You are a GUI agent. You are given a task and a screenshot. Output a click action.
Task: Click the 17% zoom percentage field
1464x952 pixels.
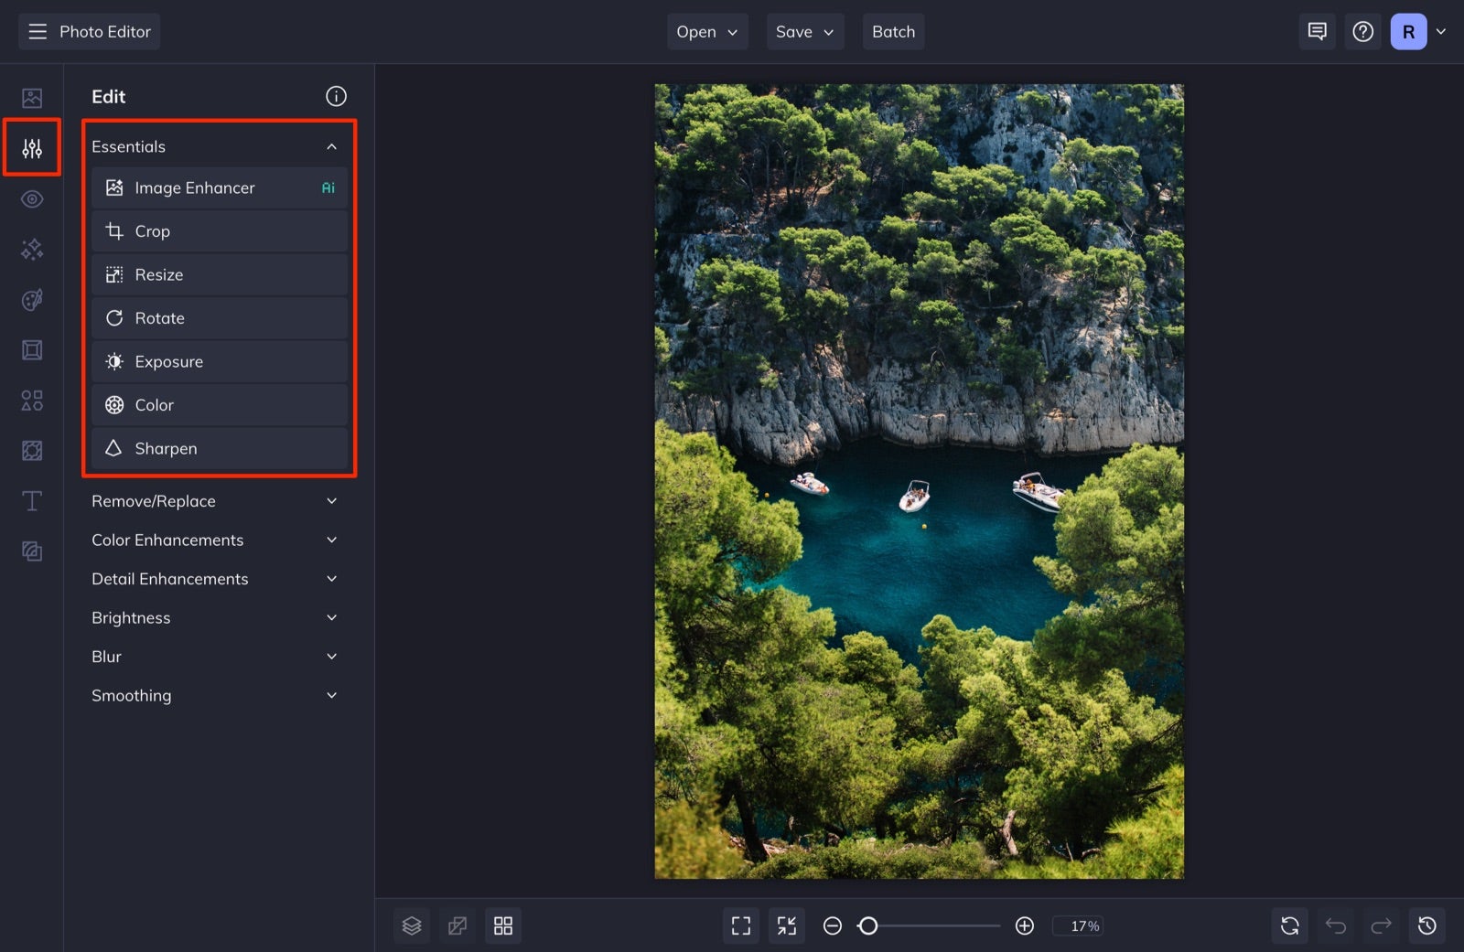1078,925
